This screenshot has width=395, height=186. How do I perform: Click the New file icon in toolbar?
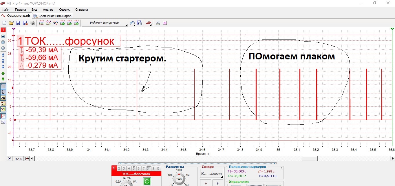(4, 23)
